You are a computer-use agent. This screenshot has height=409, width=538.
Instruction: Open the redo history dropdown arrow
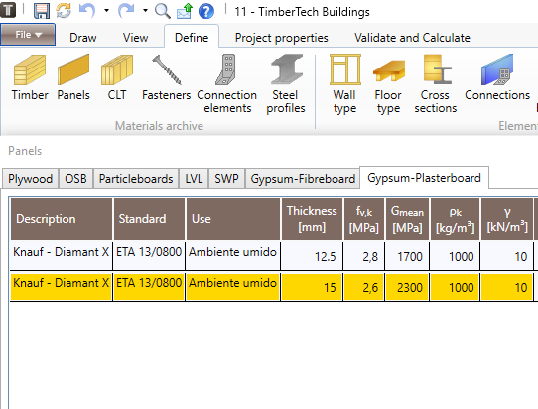click(145, 11)
